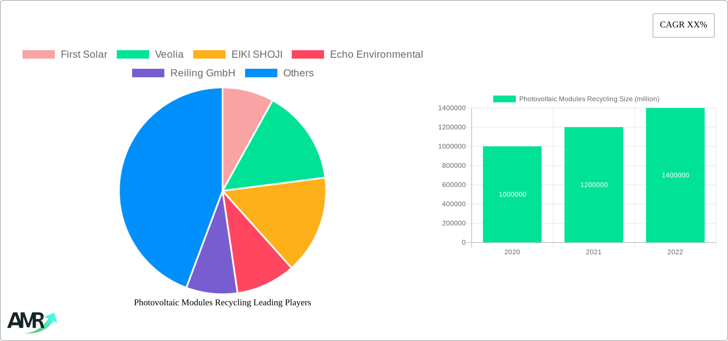728x341 pixels.
Task: Toggle First Solar series via its legend label
Action: pos(84,54)
